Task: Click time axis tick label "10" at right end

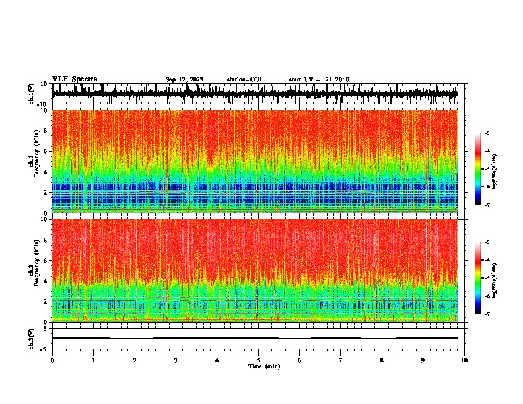Action: point(464,360)
